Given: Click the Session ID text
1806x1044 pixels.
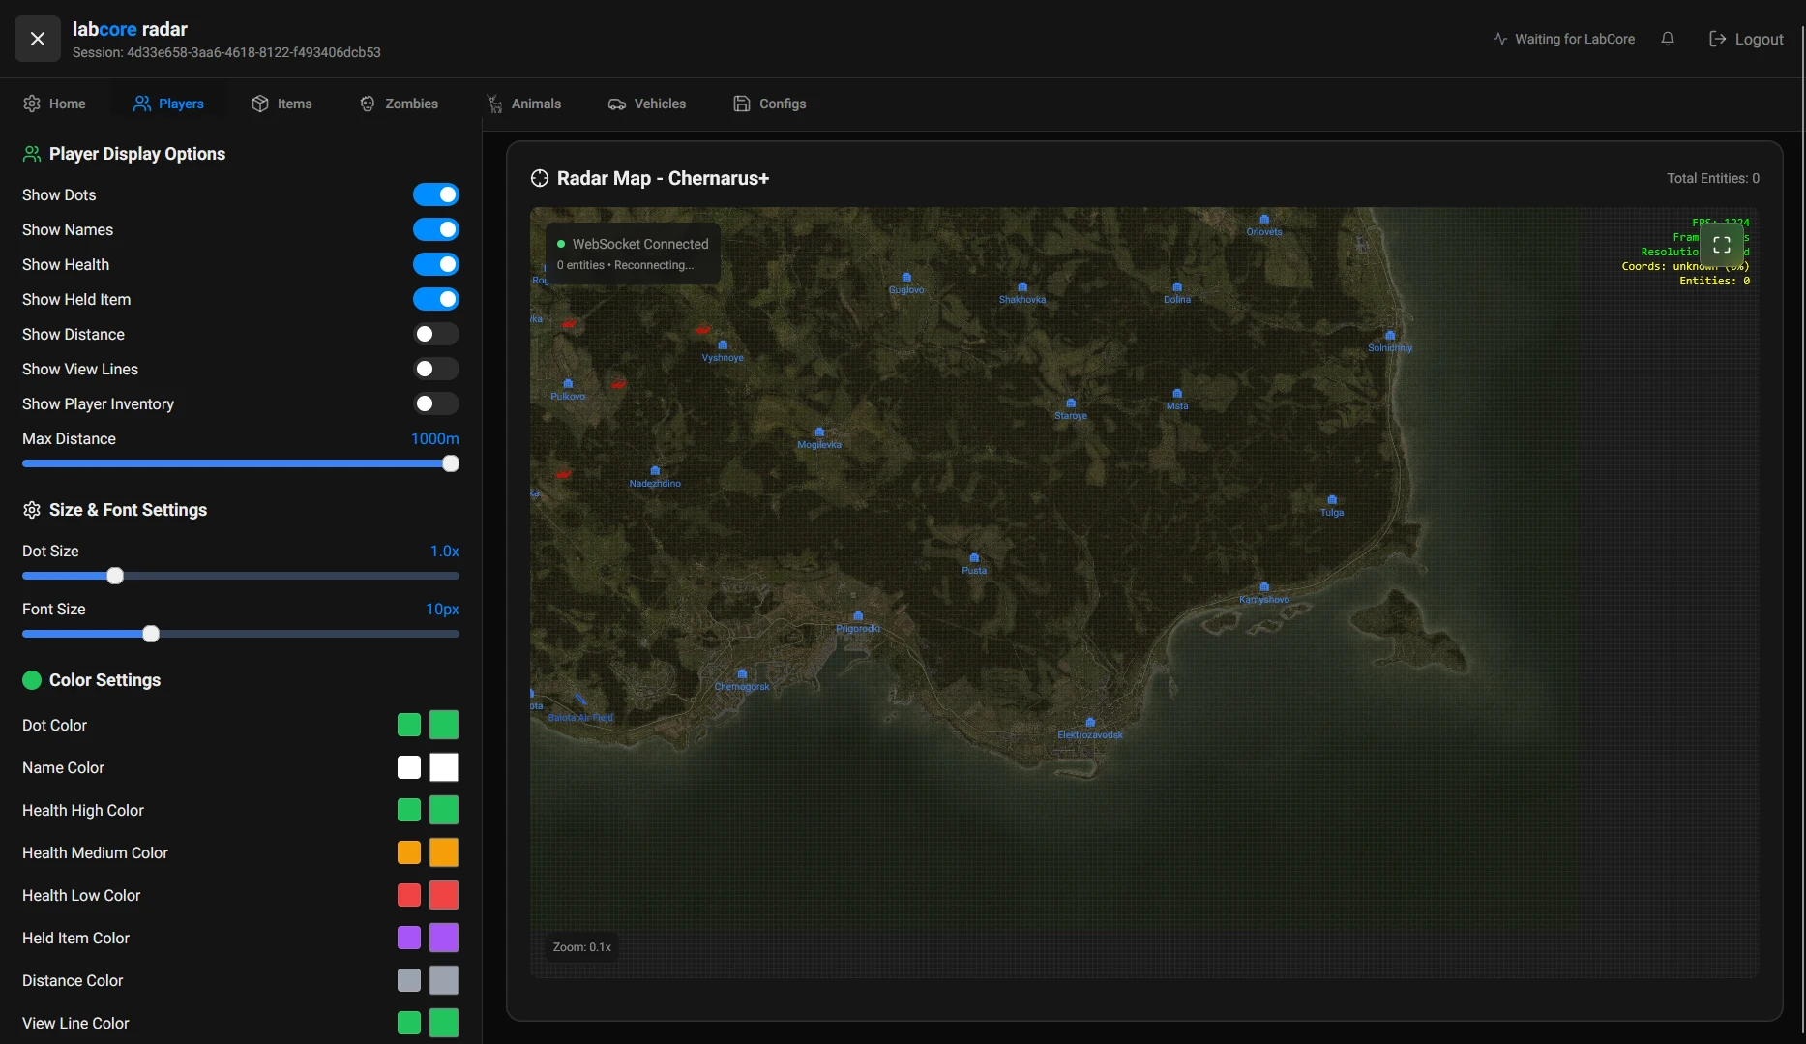Looking at the screenshot, I should 226,52.
